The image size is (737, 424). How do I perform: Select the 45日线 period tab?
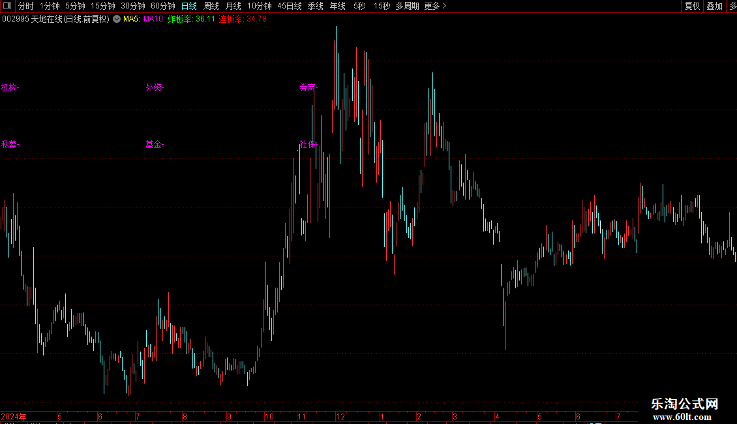coord(290,6)
